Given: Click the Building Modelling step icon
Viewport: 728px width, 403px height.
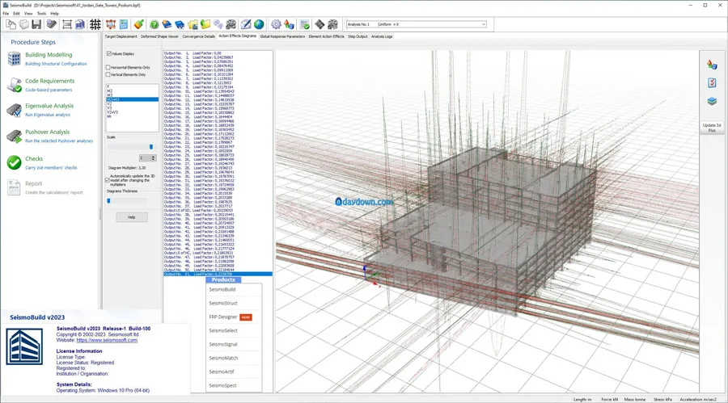Looking at the screenshot, I should click(x=15, y=59).
